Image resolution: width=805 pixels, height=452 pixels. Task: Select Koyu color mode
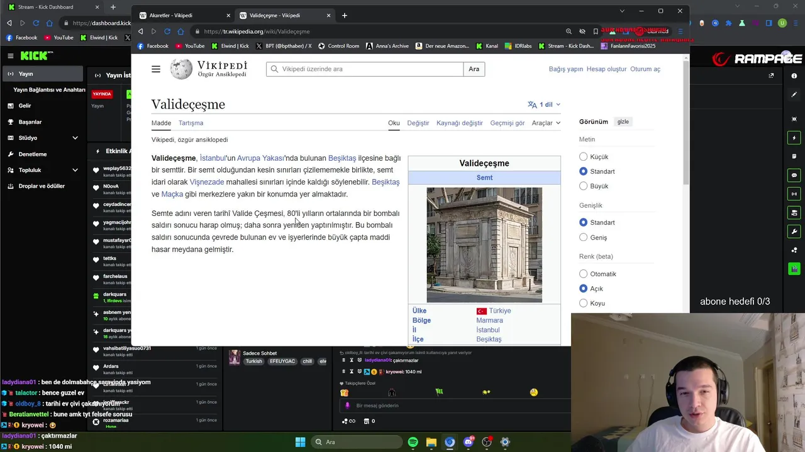tap(583, 303)
